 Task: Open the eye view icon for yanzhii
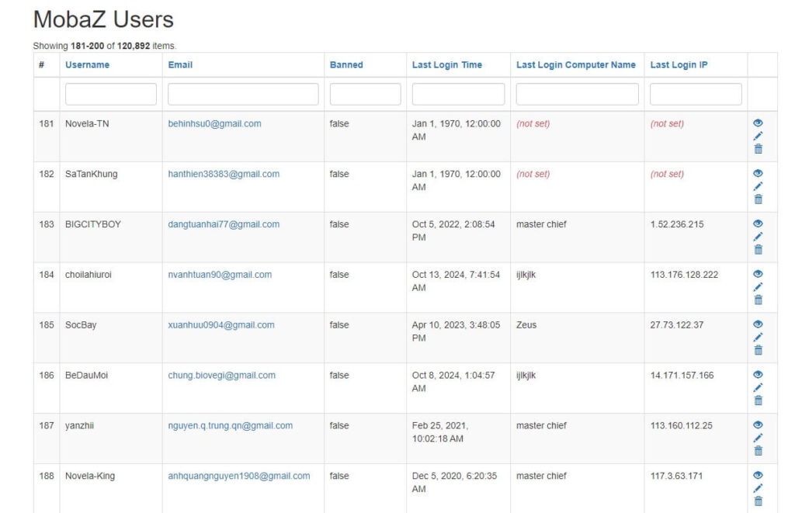pyautogui.click(x=758, y=425)
